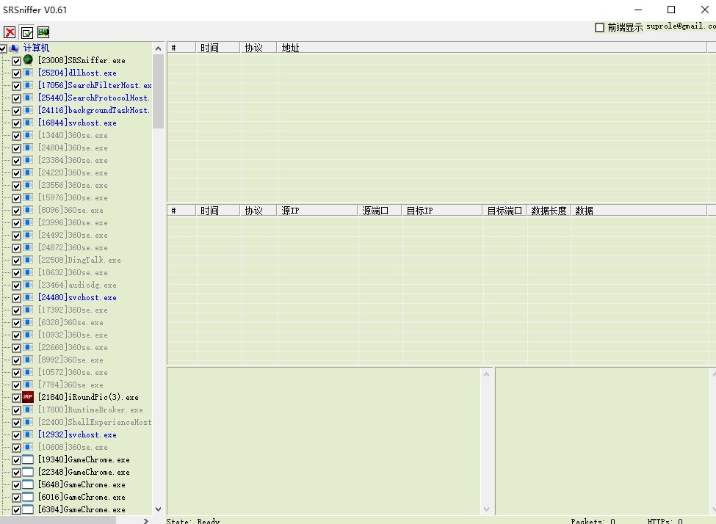Click the top table's 时间 column header
Image resolution: width=716 pixels, height=524 pixels.
tap(218, 48)
